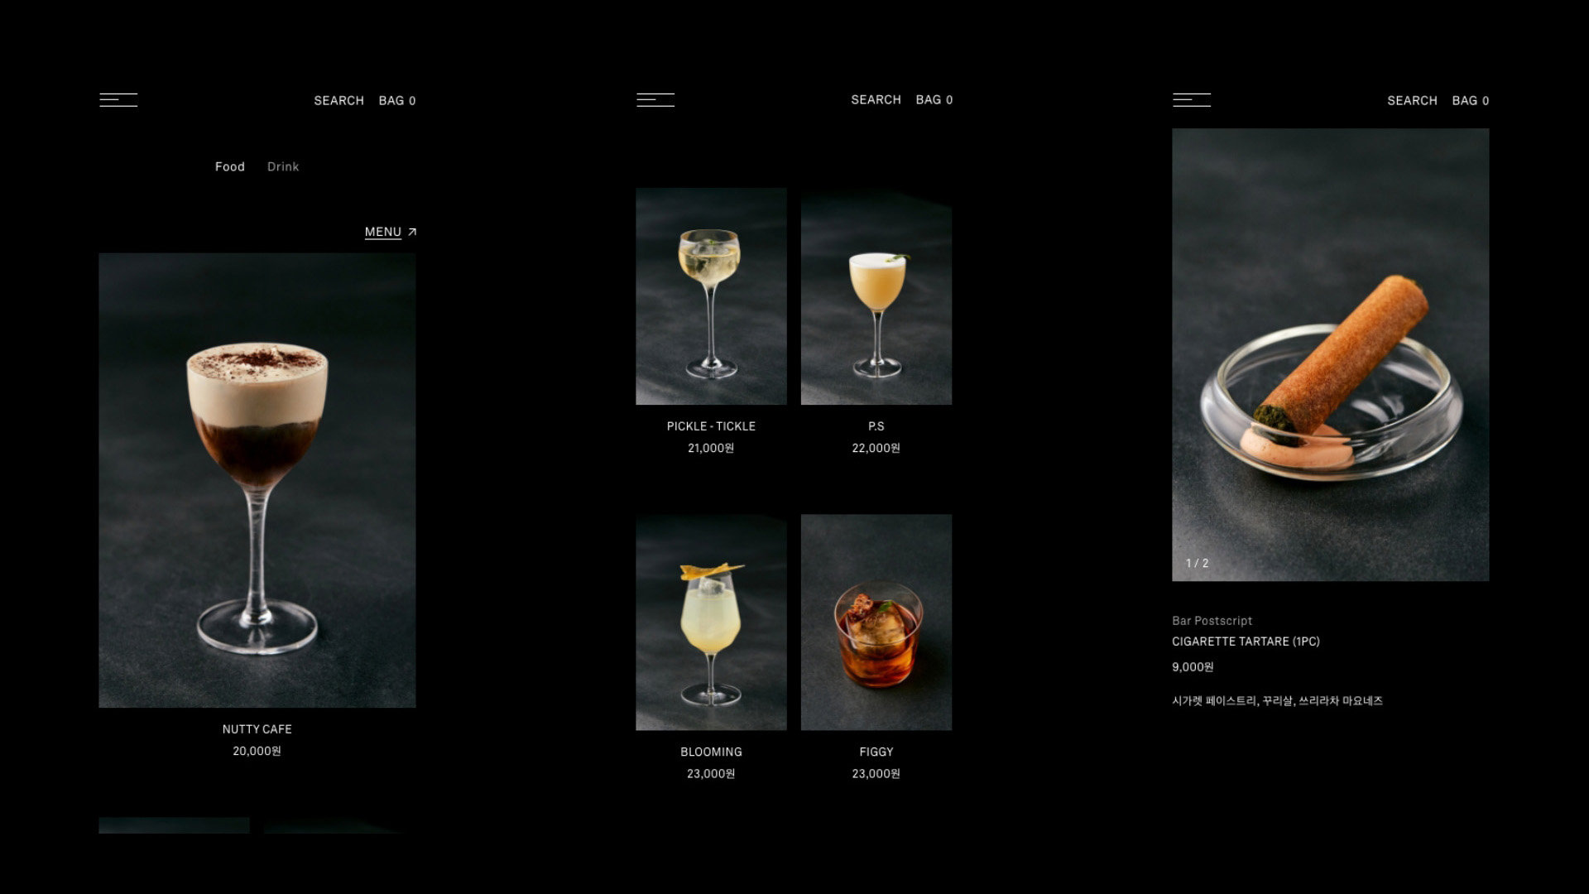
Task: Select the Nutty Cafe cocktail photo
Action: (x=257, y=480)
